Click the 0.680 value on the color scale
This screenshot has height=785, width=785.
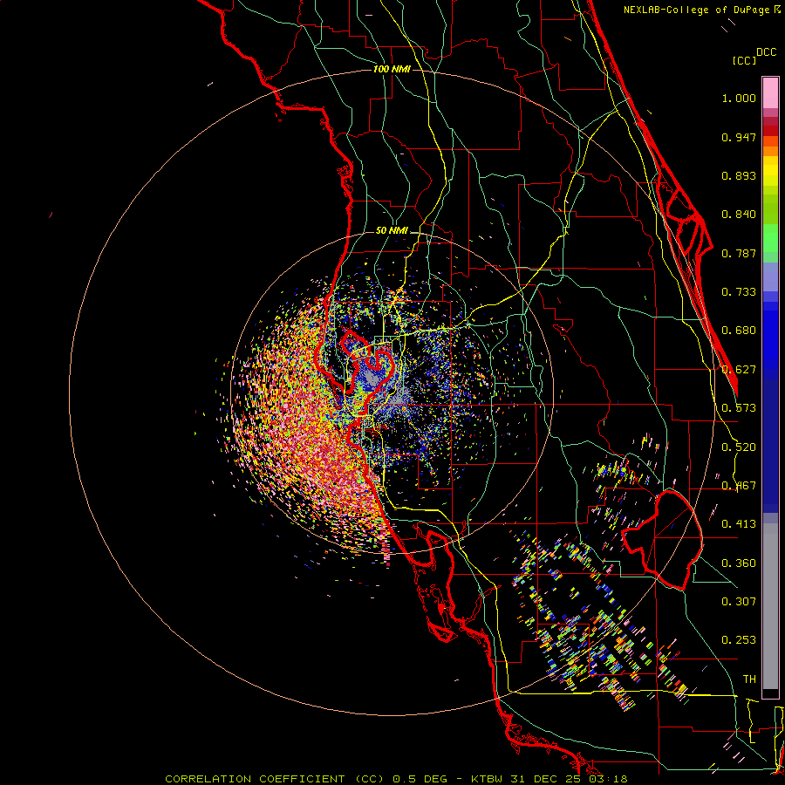pyautogui.click(x=739, y=331)
